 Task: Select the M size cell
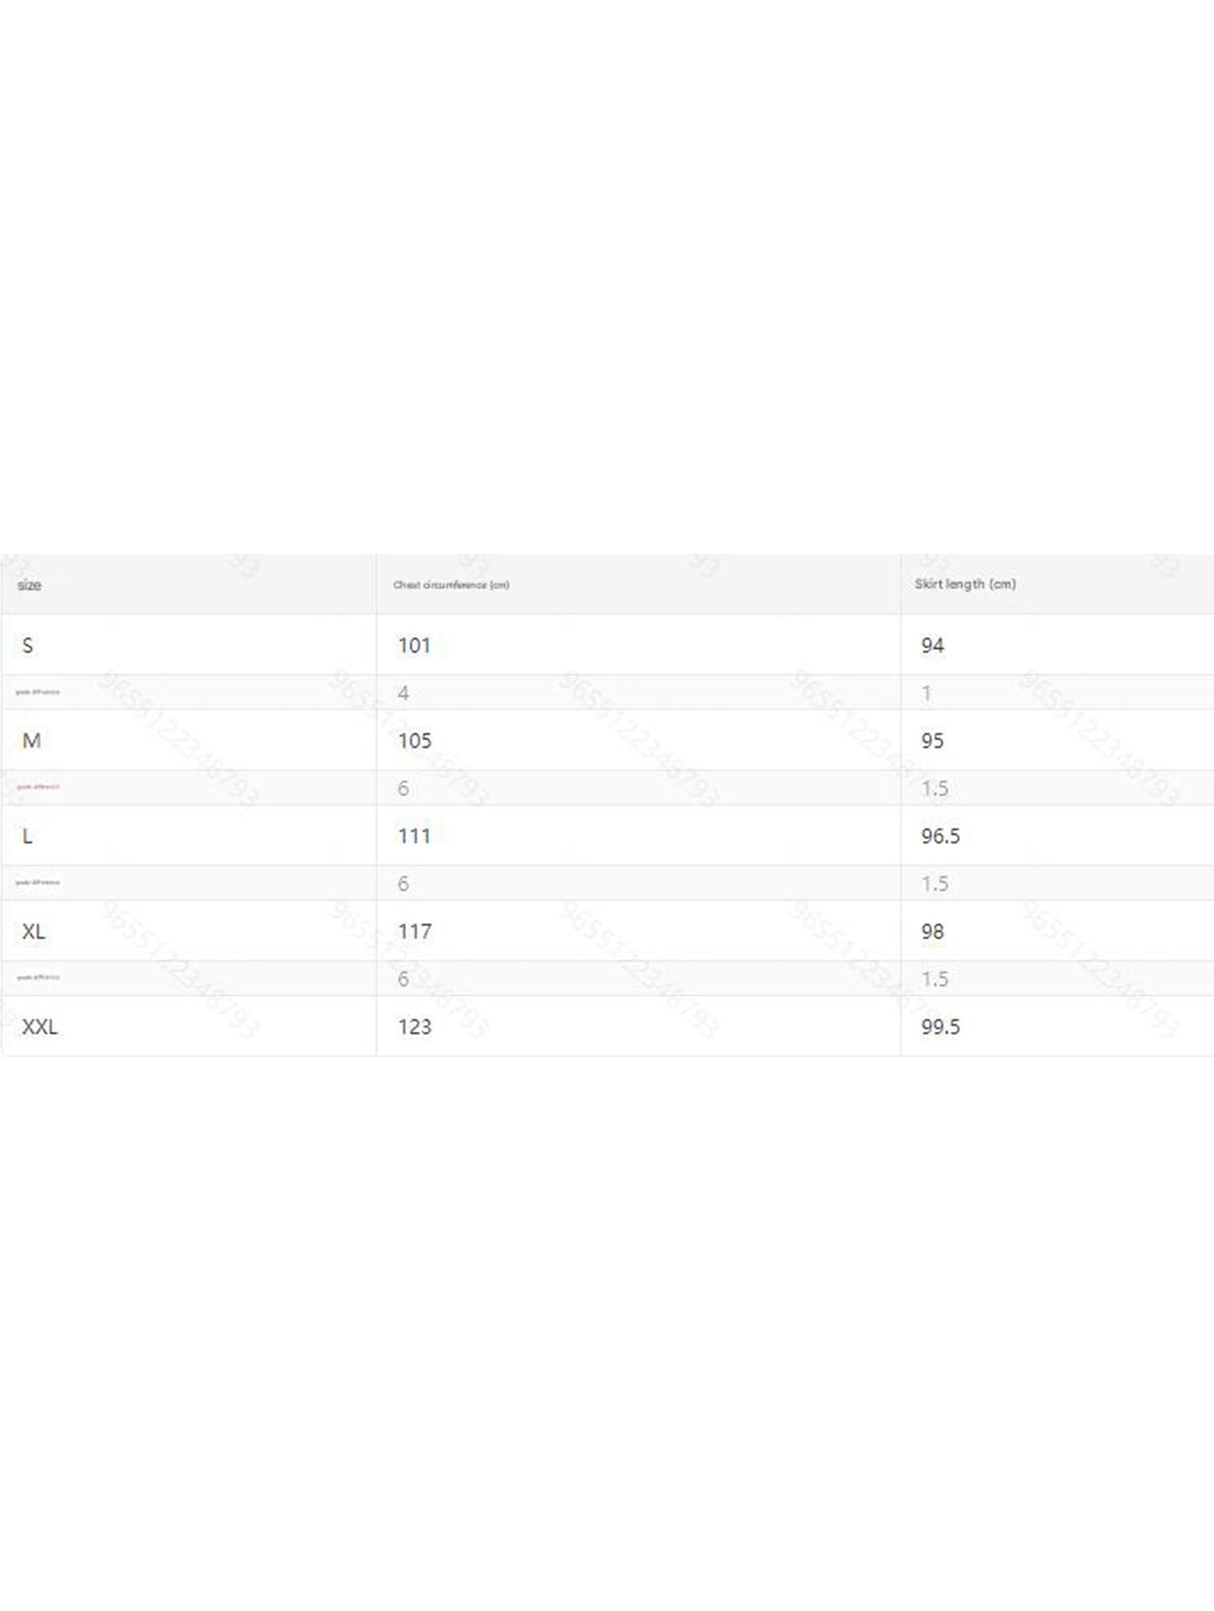tap(31, 740)
